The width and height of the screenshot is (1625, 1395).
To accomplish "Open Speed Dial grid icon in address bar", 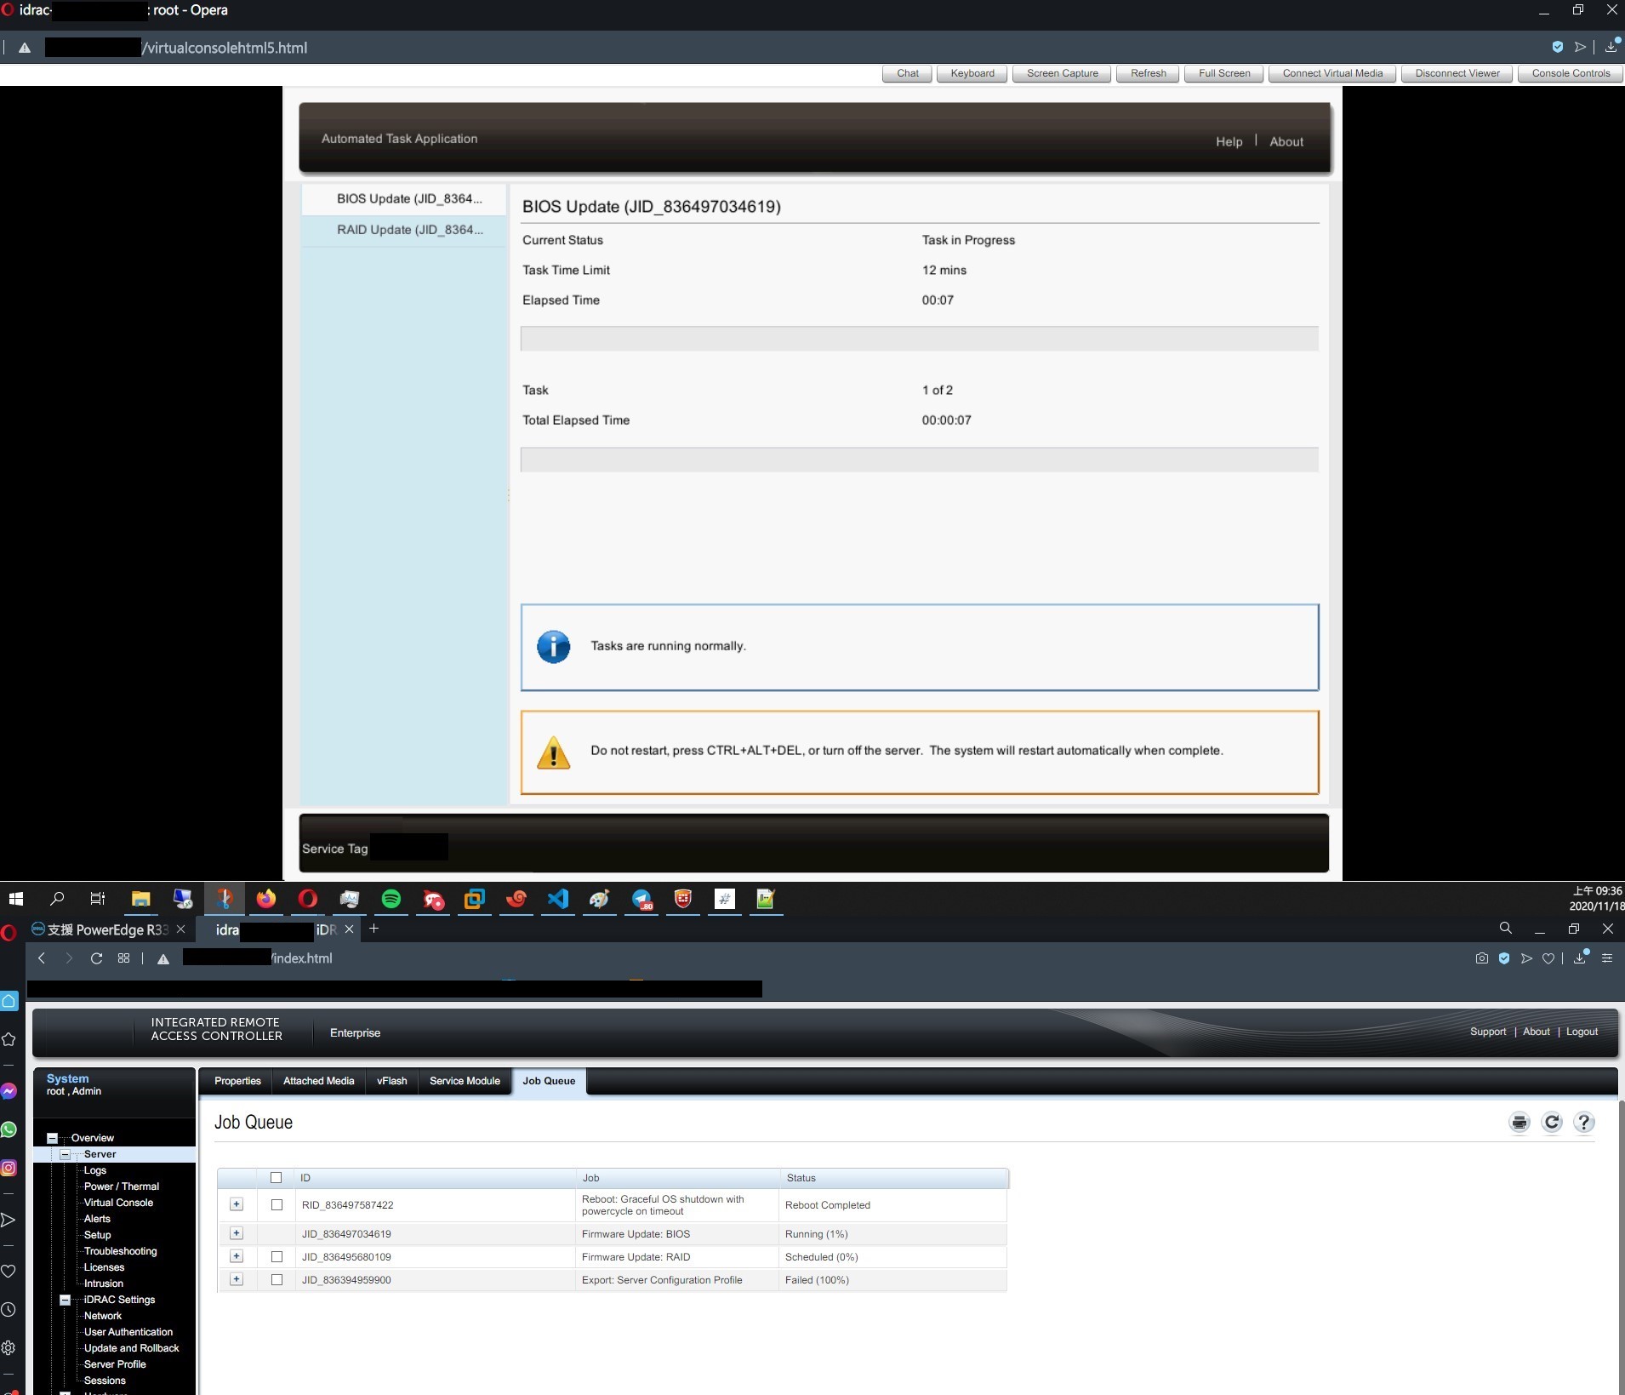I will click(124, 958).
